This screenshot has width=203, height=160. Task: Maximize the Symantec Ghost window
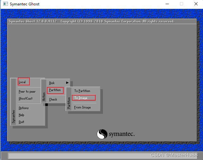point(181,4)
